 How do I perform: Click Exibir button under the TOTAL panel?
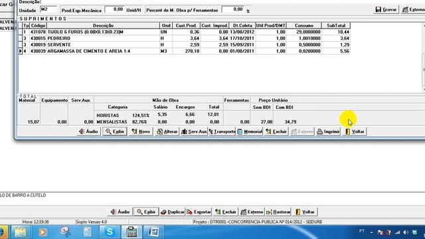click(115, 131)
